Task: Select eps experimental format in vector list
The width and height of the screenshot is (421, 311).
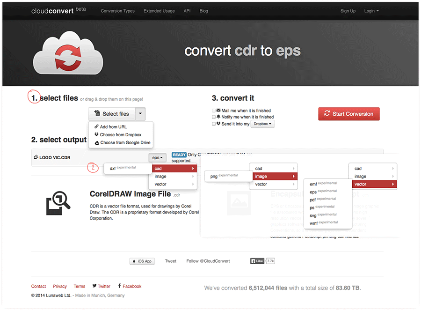Action: [327, 192]
